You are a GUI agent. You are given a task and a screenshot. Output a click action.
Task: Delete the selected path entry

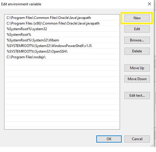[x=137, y=51]
